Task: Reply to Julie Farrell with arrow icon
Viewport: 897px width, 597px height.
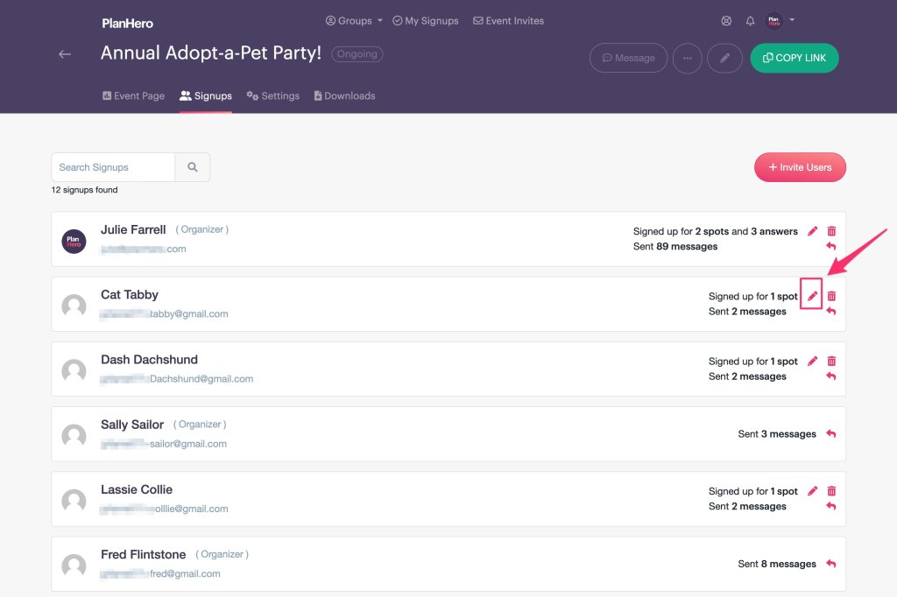Action: click(x=831, y=246)
